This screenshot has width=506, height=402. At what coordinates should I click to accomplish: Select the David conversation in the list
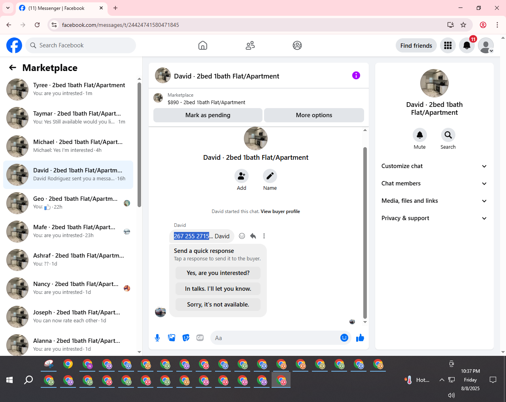coord(68,175)
